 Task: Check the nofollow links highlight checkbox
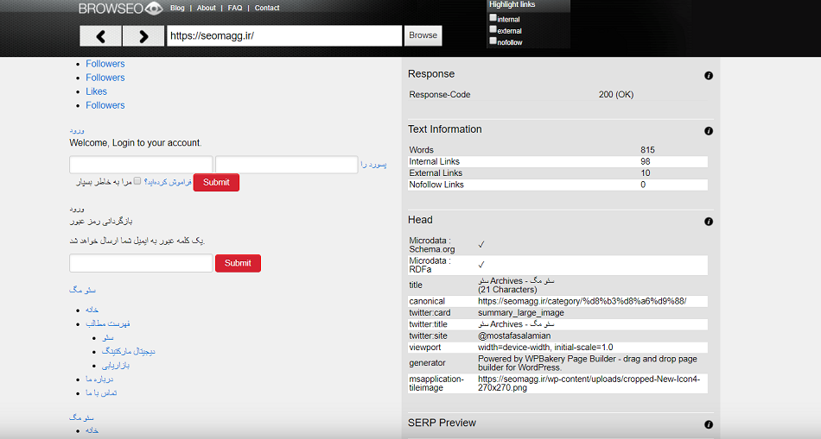coord(493,41)
